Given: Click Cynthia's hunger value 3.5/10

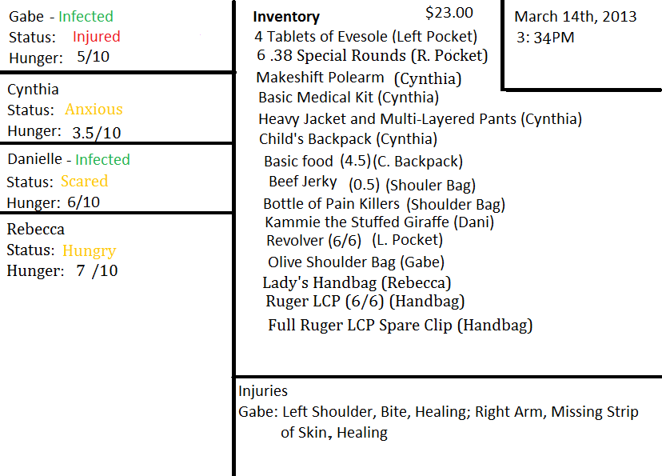Looking at the screenshot, I should pos(96,132).
